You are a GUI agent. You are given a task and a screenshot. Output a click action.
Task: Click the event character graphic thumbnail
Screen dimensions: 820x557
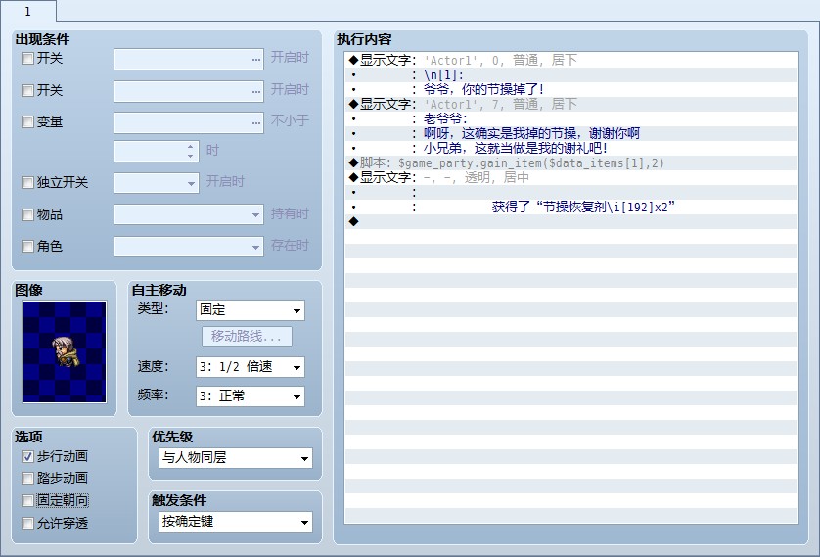coord(65,351)
